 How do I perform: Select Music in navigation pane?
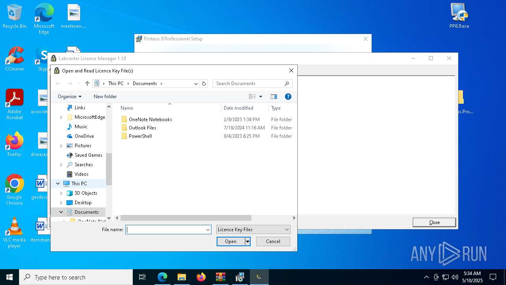pos(81,127)
